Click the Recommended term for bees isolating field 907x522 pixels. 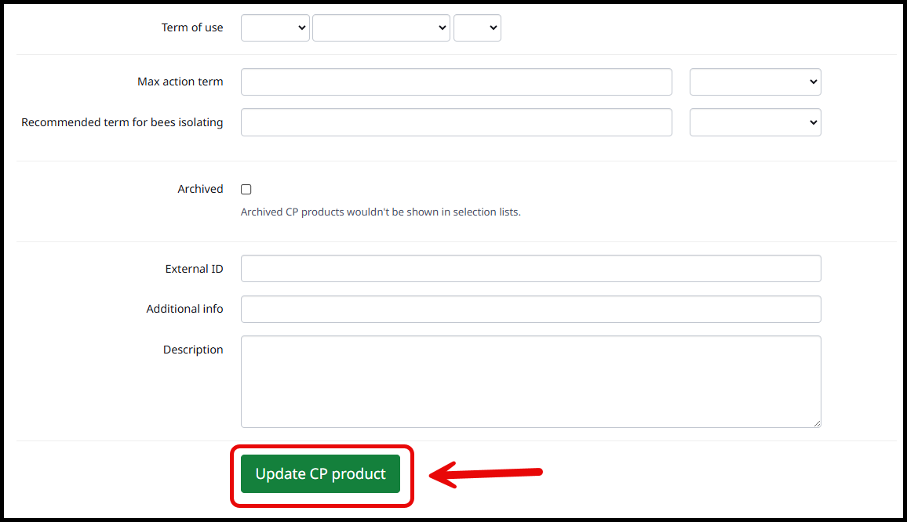point(456,122)
